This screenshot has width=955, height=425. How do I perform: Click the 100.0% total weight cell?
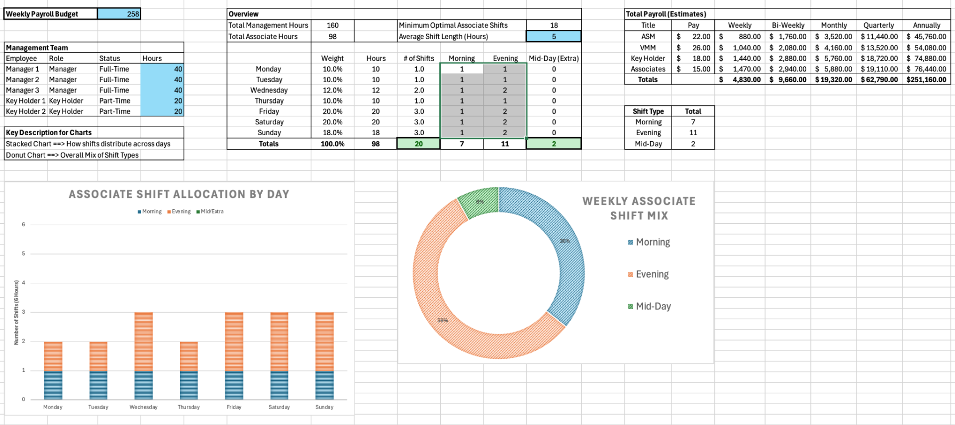pos(332,144)
